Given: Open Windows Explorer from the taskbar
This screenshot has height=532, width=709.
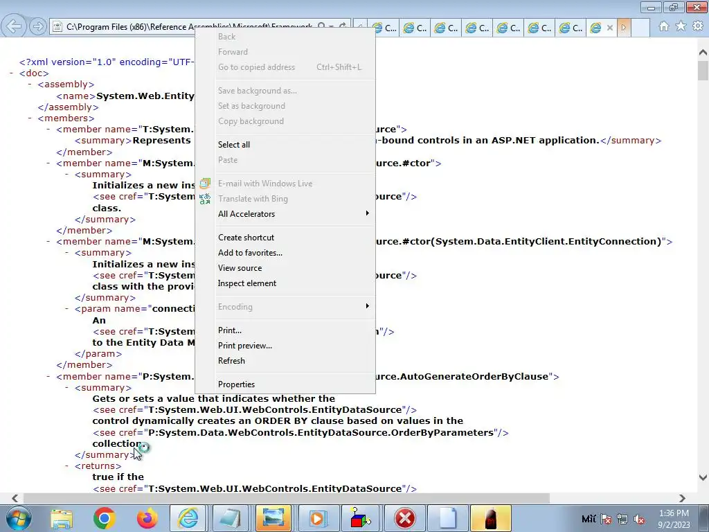Looking at the screenshot, I should pos(62,518).
